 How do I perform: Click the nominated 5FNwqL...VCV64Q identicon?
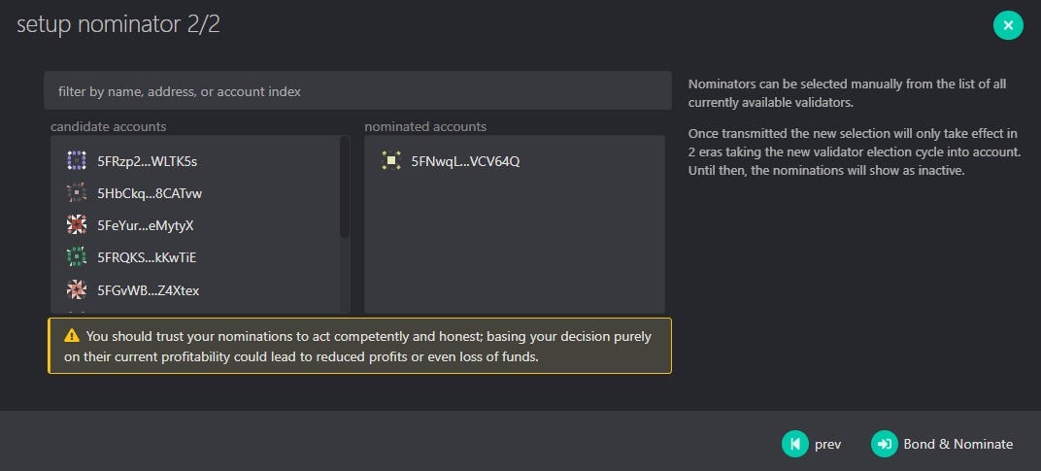coord(391,161)
